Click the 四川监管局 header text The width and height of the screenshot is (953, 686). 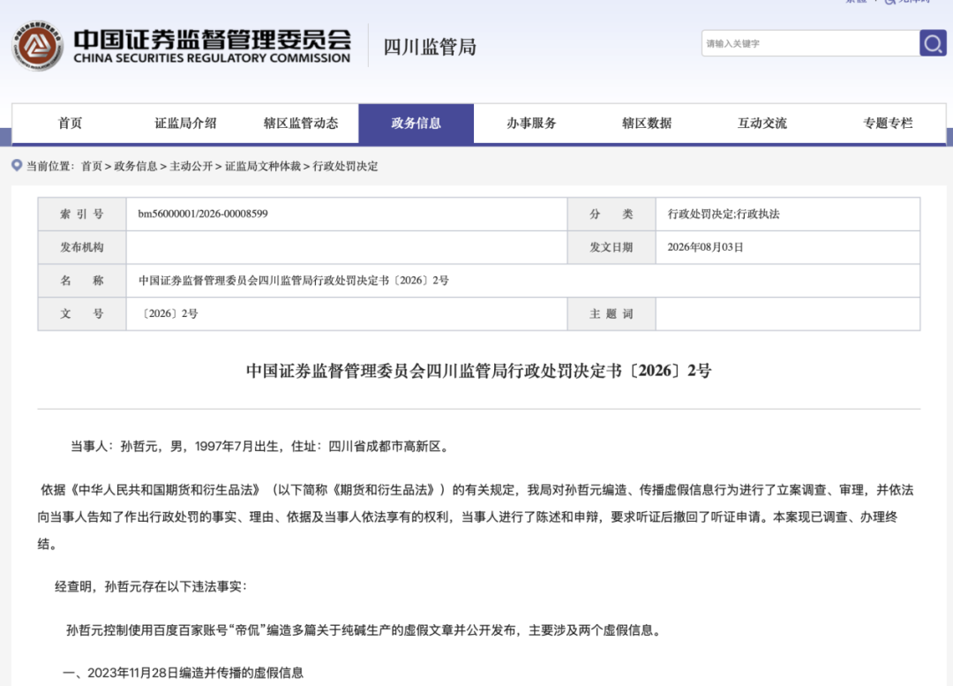[430, 47]
